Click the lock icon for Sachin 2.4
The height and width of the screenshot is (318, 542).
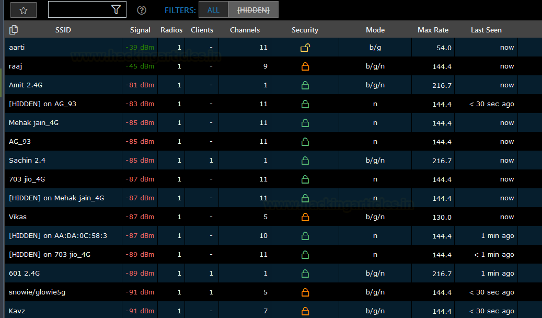(305, 160)
